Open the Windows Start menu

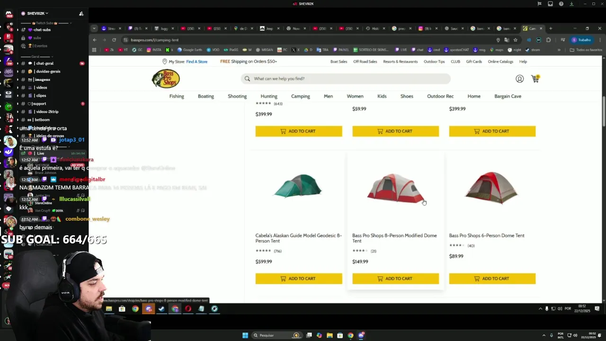pos(245,335)
